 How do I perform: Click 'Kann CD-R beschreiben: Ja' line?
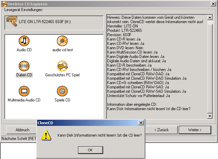129,65
